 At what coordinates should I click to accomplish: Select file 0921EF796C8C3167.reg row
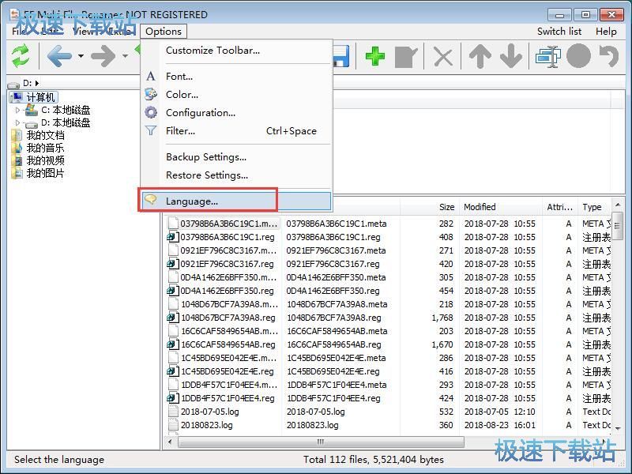tap(227, 264)
